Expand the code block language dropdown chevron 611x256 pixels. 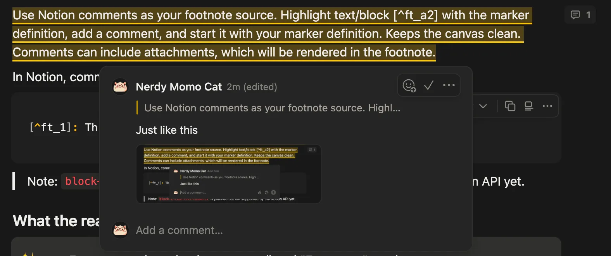(x=483, y=106)
